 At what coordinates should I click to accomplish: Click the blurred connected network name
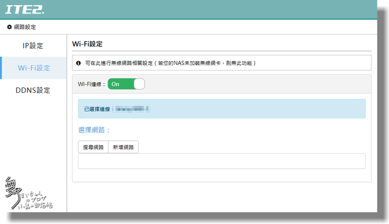[x=131, y=109]
